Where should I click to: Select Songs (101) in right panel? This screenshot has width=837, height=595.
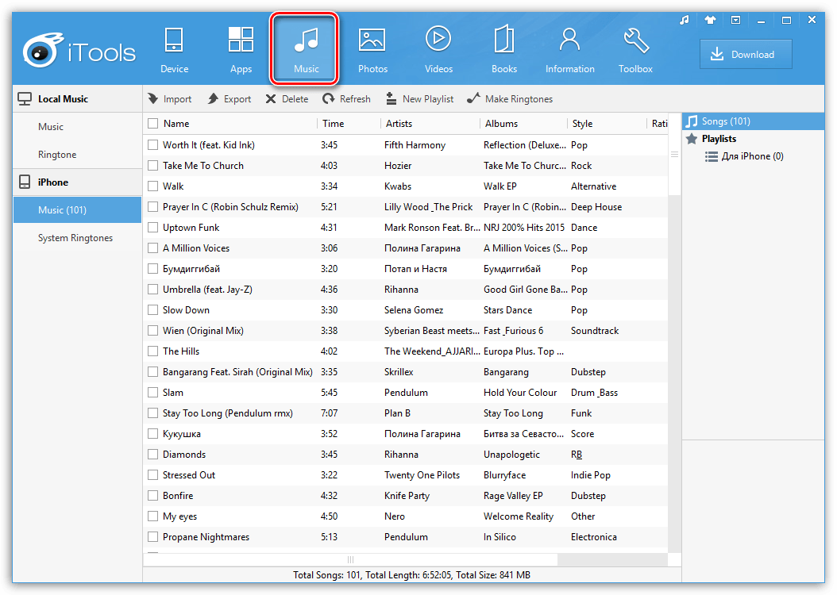click(725, 121)
